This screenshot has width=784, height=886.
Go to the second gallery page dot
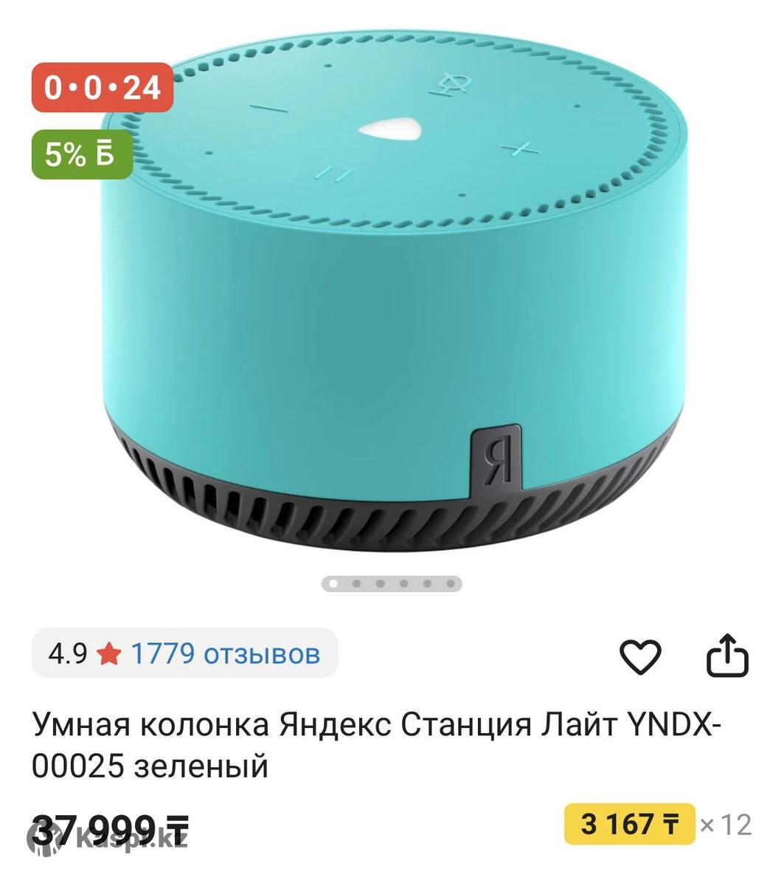click(356, 584)
